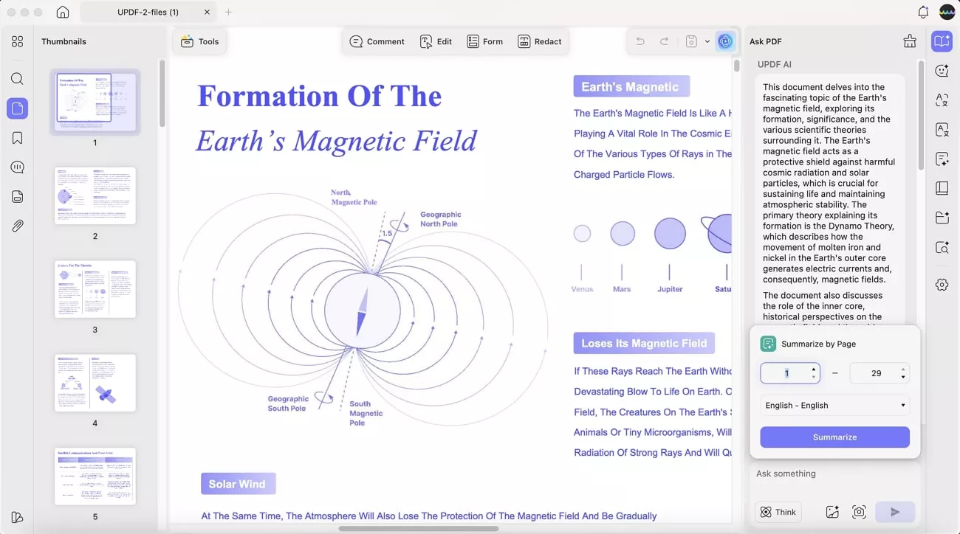This screenshot has width=960, height=534.
Task: Open the search tool in left sidebar
Action: pyautogui.click(x=17, y=79)
